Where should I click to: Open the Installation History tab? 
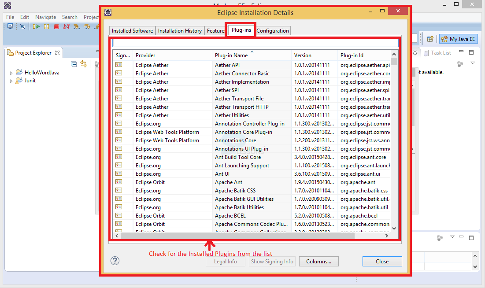tap(180, 31)
